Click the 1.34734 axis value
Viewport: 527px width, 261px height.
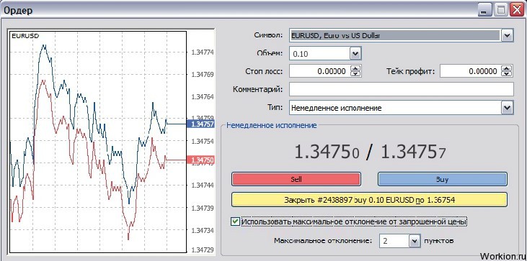pyautogui.click(x=203, y=231)
